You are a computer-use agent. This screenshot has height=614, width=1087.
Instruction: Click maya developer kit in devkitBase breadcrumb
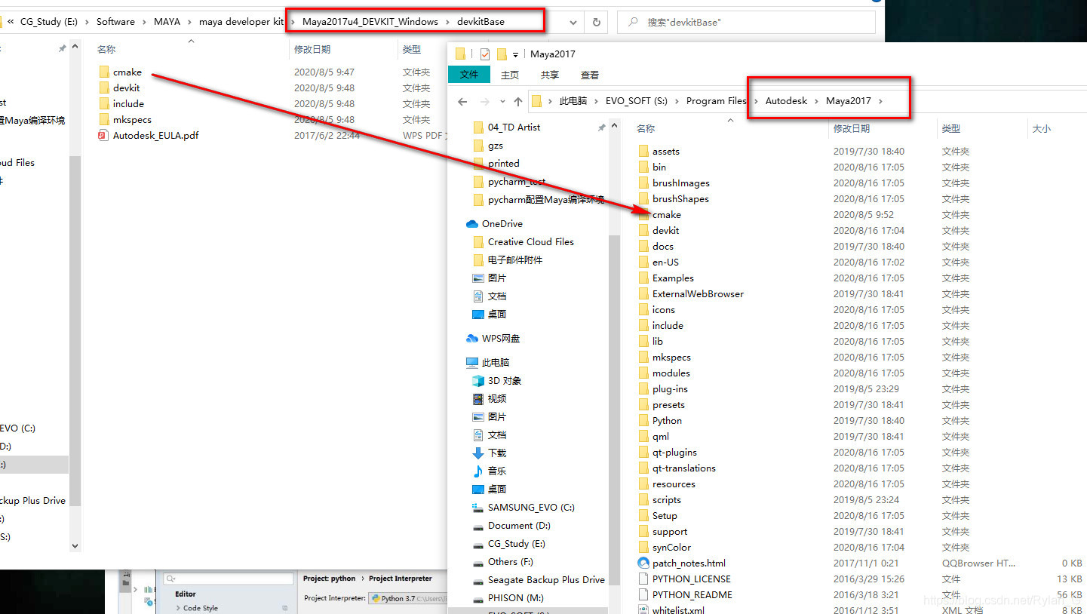pyautogui.click(x=241, y=22)
